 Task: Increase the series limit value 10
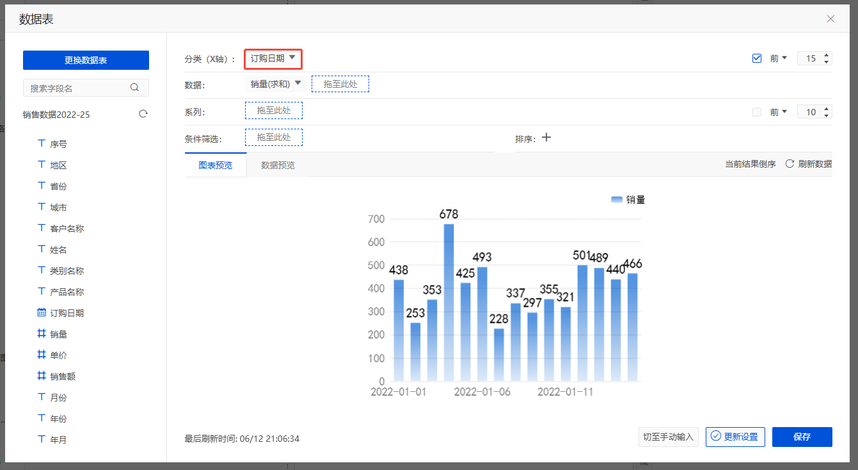(x=827, y=109)
